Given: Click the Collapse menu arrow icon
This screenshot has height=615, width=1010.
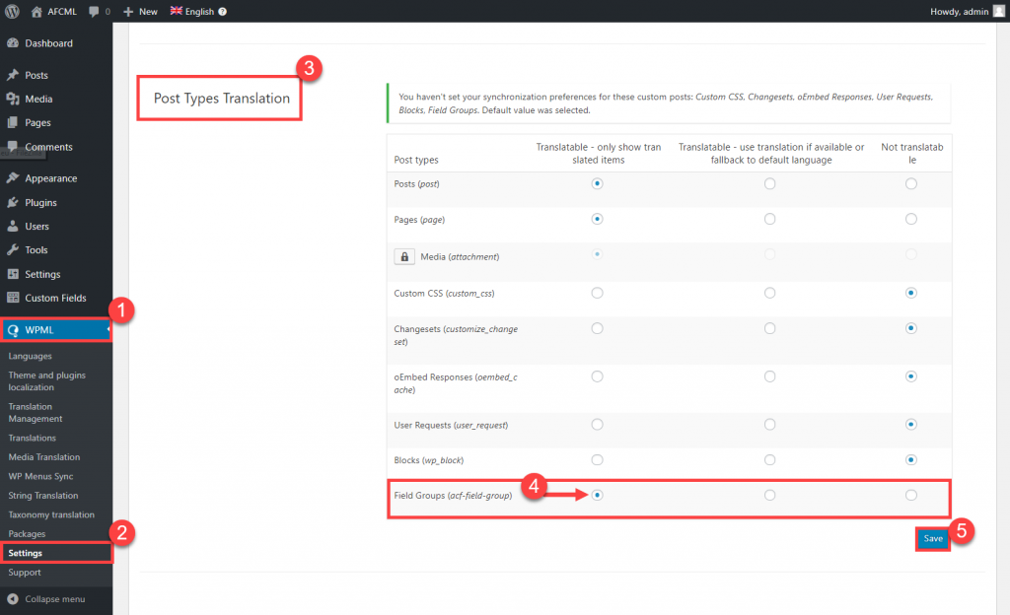Looking at the screenshot, I should (x=12, y=599).
